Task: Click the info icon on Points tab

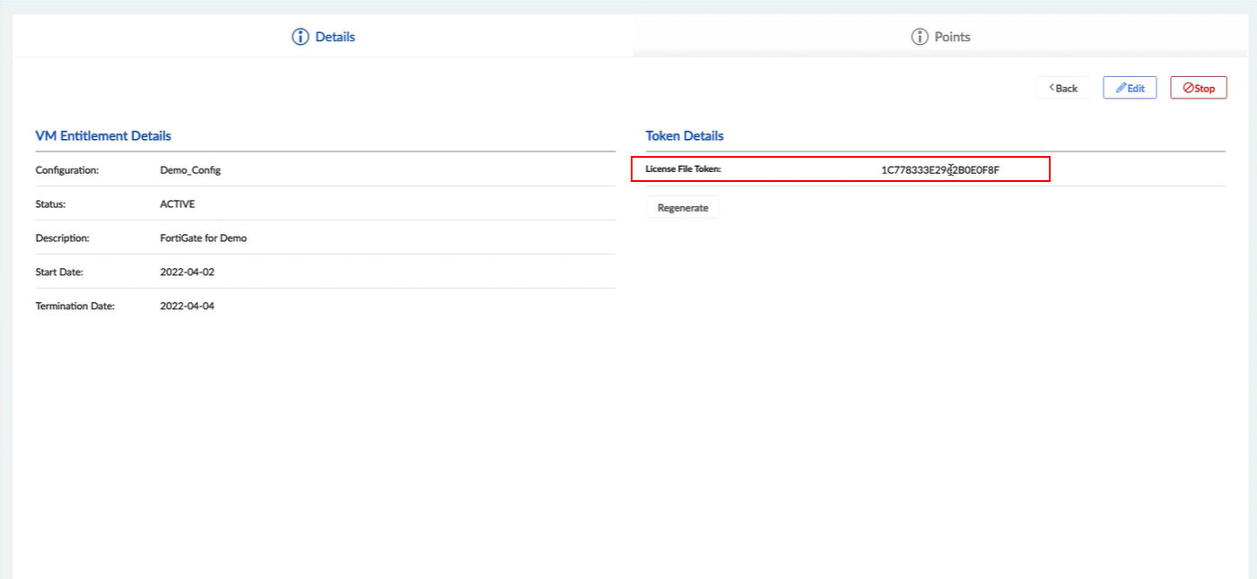Action: click(919, 37)
